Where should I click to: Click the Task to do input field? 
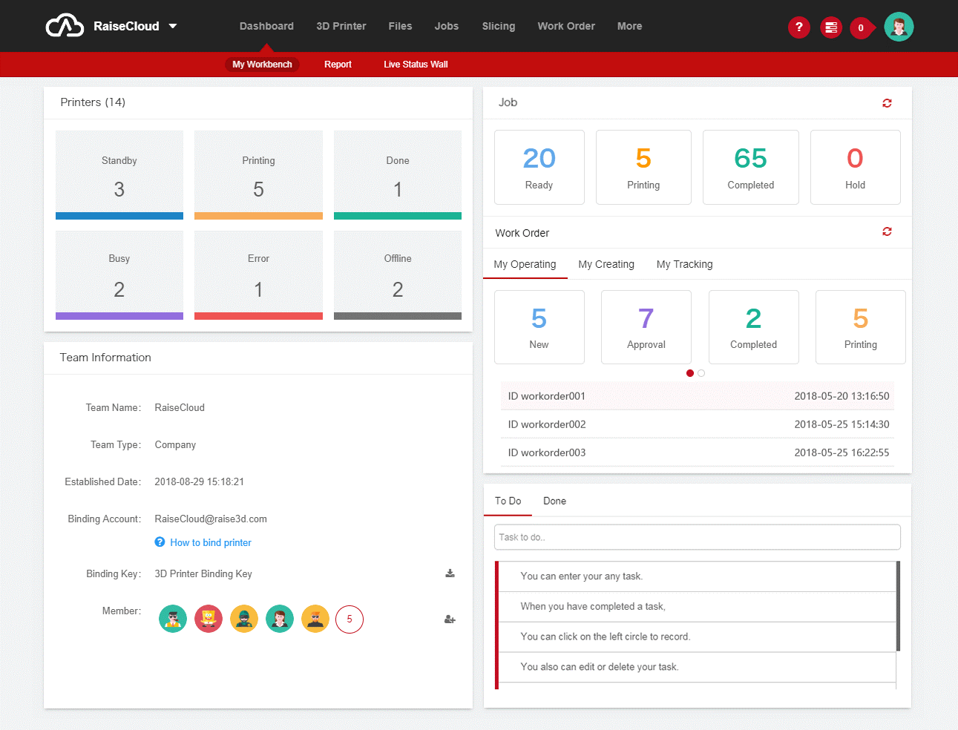pos(698,537)
